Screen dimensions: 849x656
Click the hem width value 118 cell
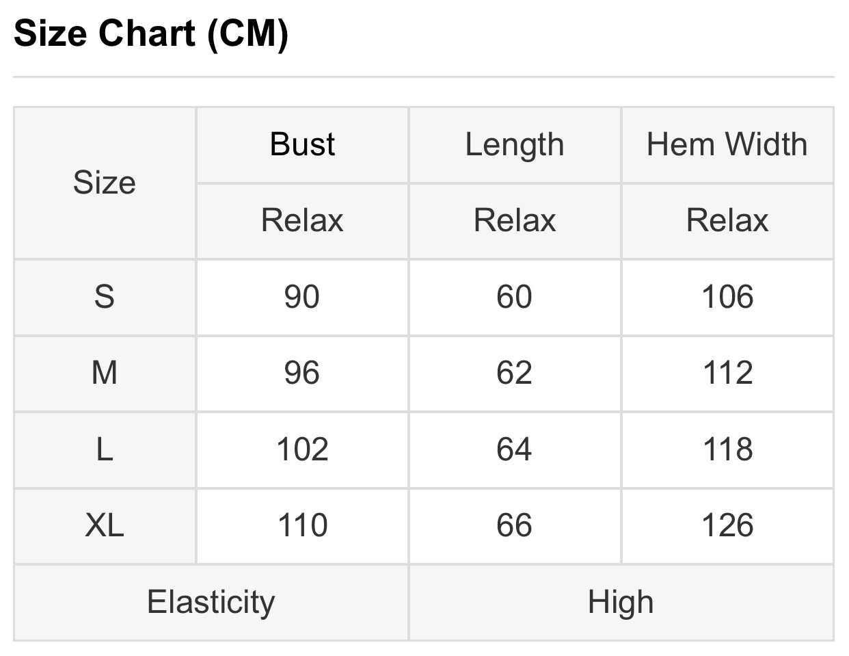(x=727, y=449)
